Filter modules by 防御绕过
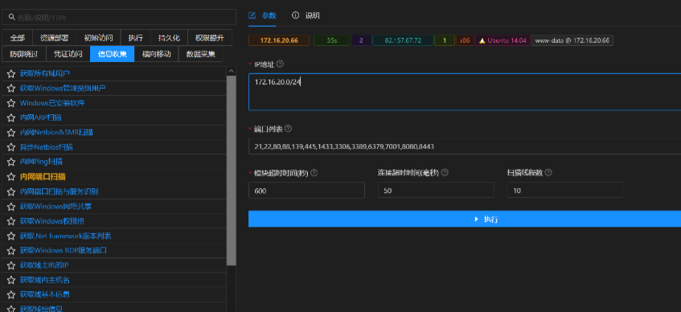Viewport: 681px width, 312px height. tap(24, 54)
